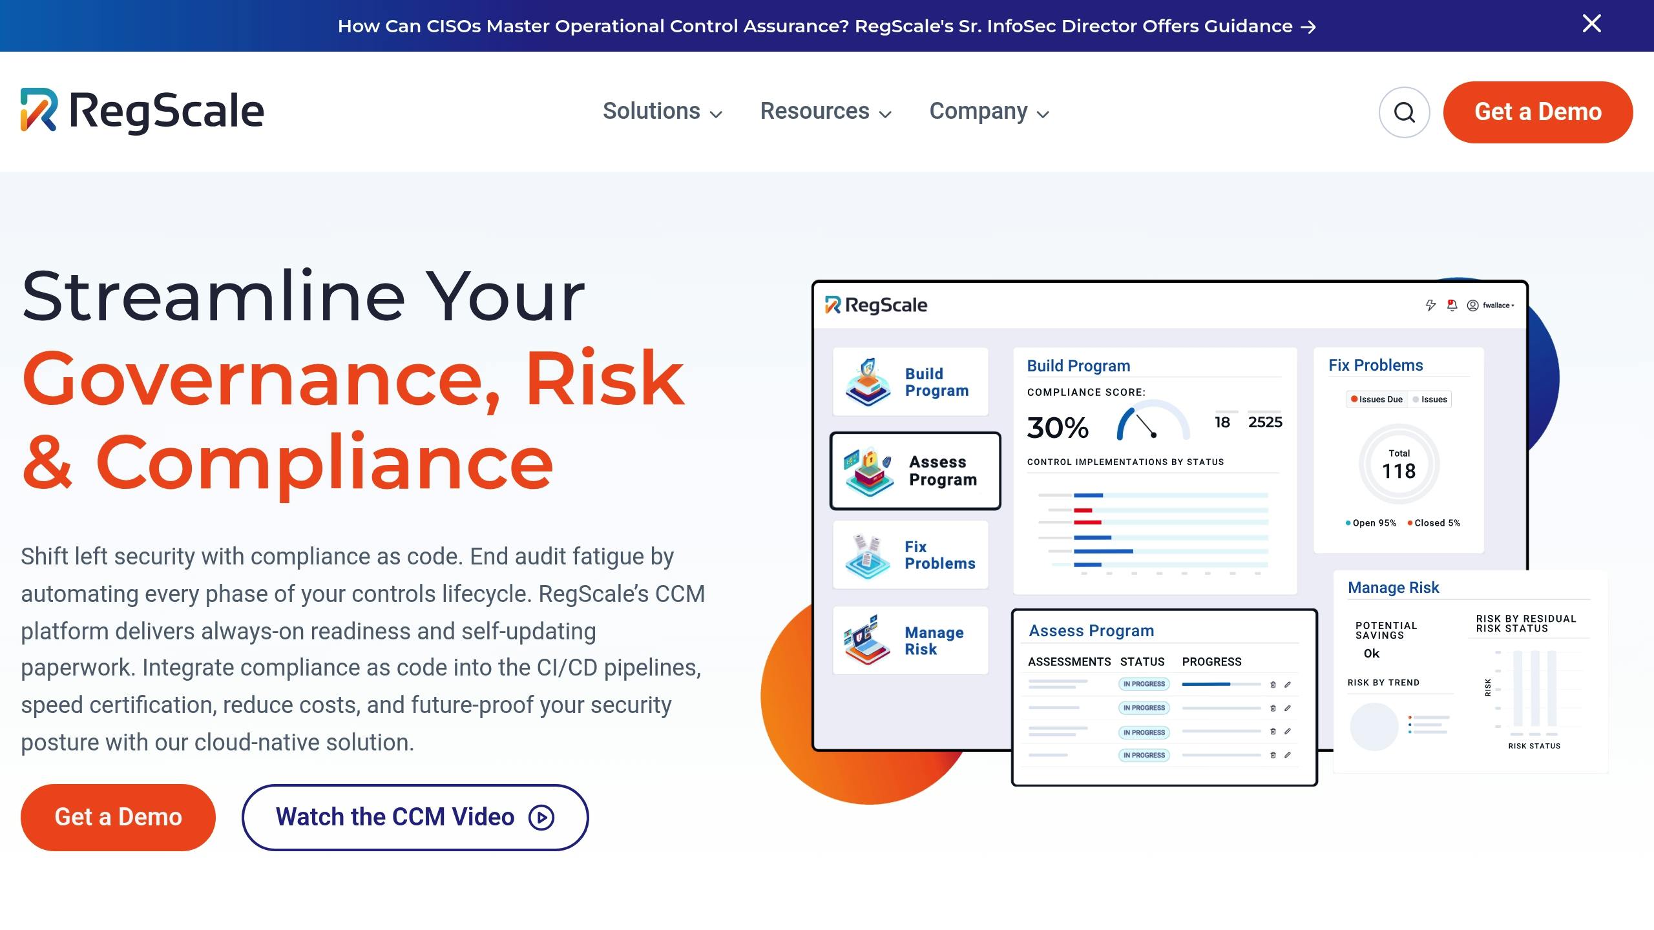Viewport: 1654px width, 930px height.
Task: Click the RegScale logo inside the dashboard
Action: (x=876, y=305)
